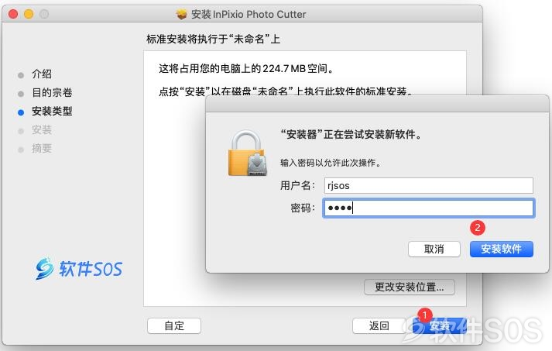
Task: Click the red number 1 badge
Action: pos(425,315)
